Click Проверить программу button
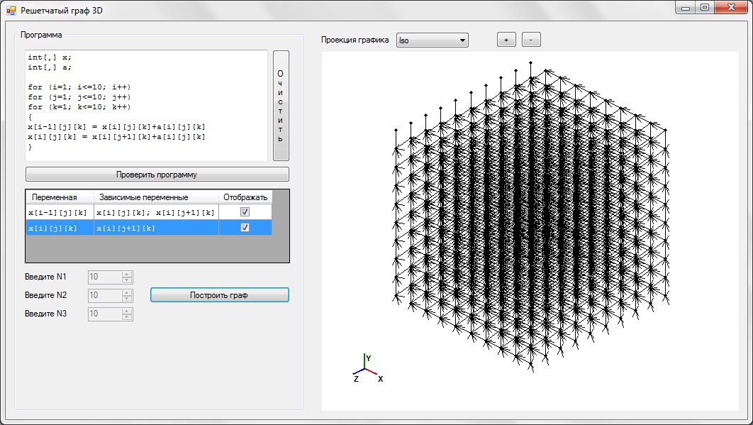 coord(157,175)
